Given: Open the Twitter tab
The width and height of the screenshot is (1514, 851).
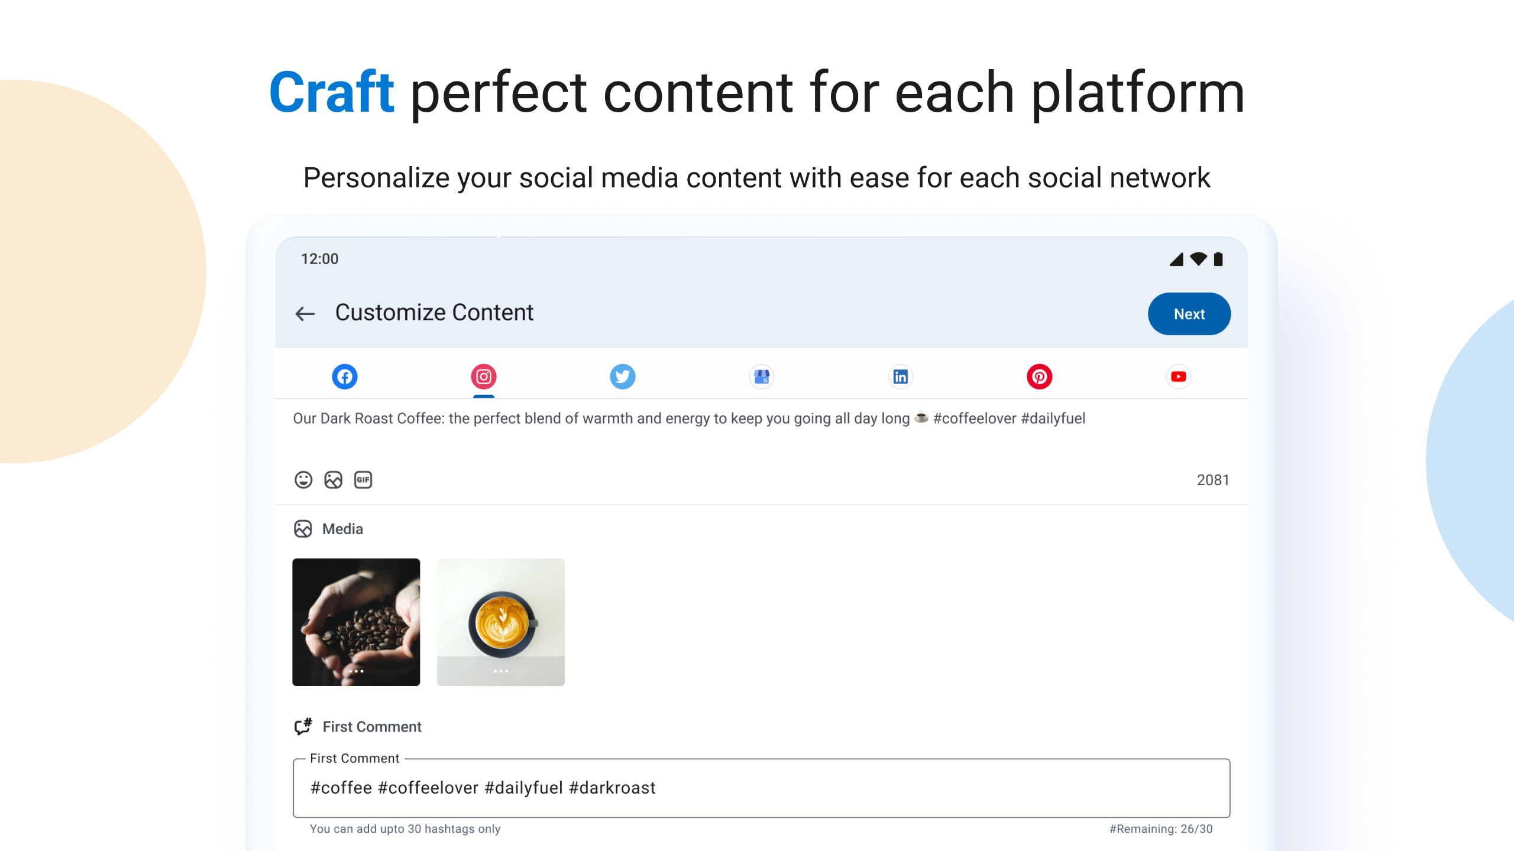Looking at the screenshot, I should [623, 376].
